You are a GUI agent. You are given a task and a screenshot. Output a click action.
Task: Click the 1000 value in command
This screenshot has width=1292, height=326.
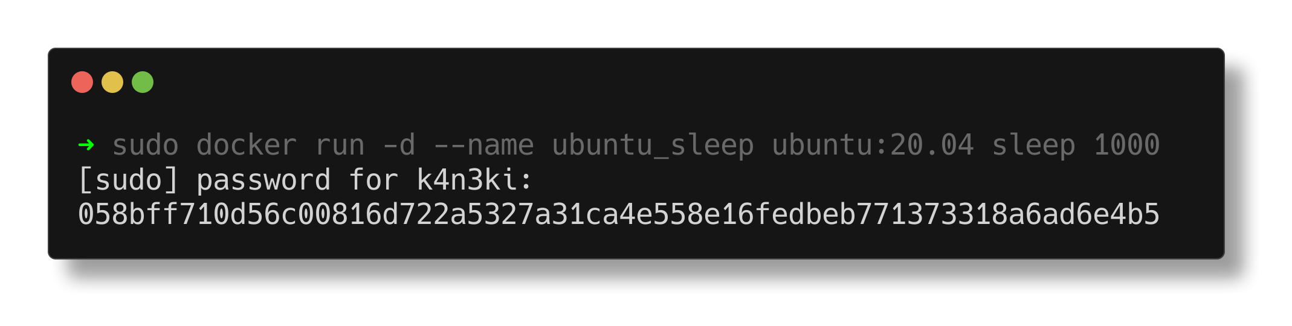(1126, 145)
